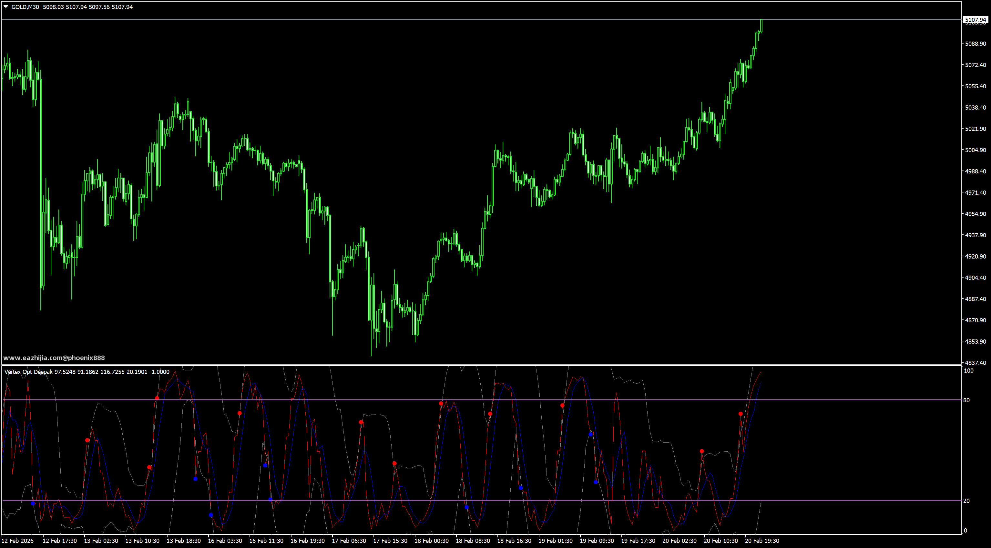
Task: Click the 20 Feb 10:30 time label
Action: tap(721, 541)
